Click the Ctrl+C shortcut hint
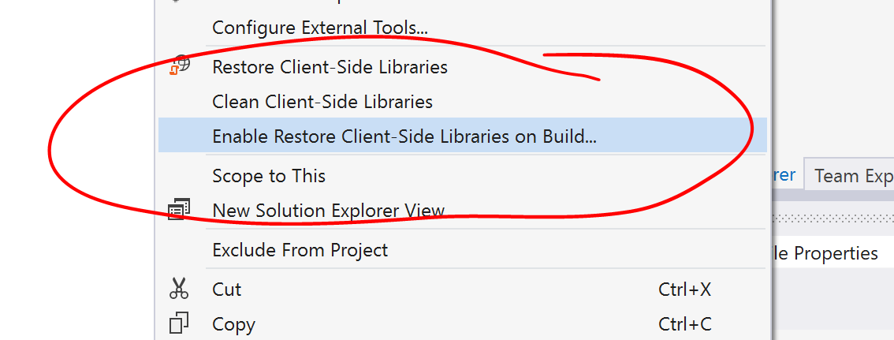Viewport: 894px width, 340px height. click(x=684, y=324)
